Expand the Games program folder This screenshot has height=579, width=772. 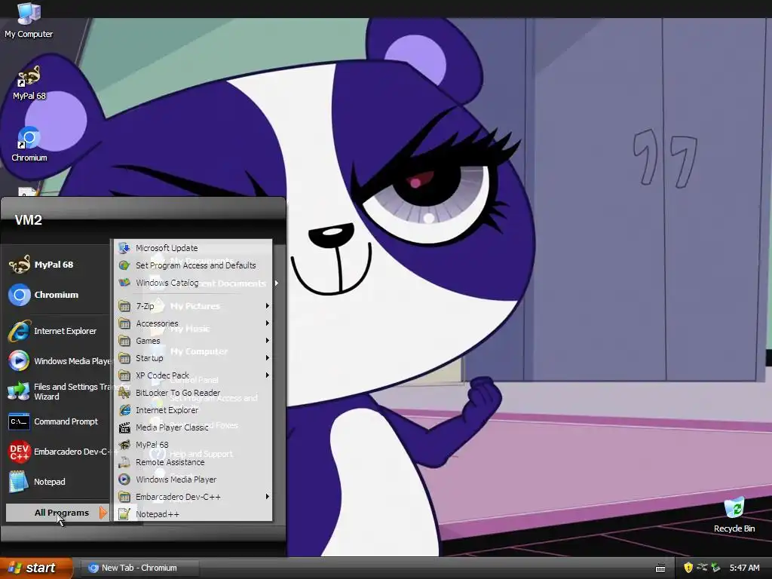(193, 341)
